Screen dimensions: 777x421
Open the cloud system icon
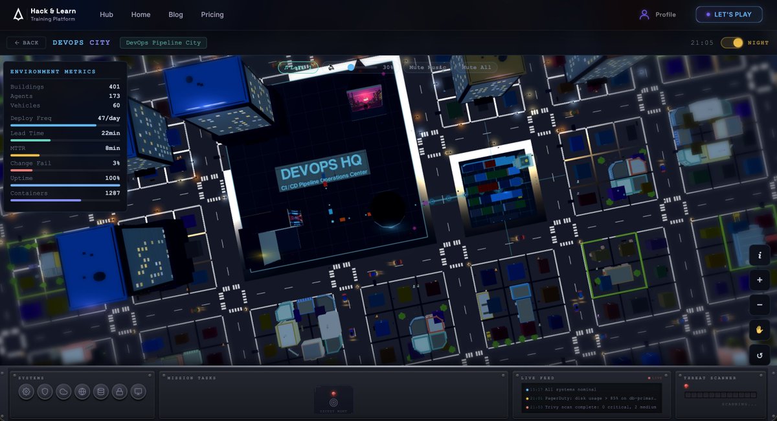pos(63,391)
